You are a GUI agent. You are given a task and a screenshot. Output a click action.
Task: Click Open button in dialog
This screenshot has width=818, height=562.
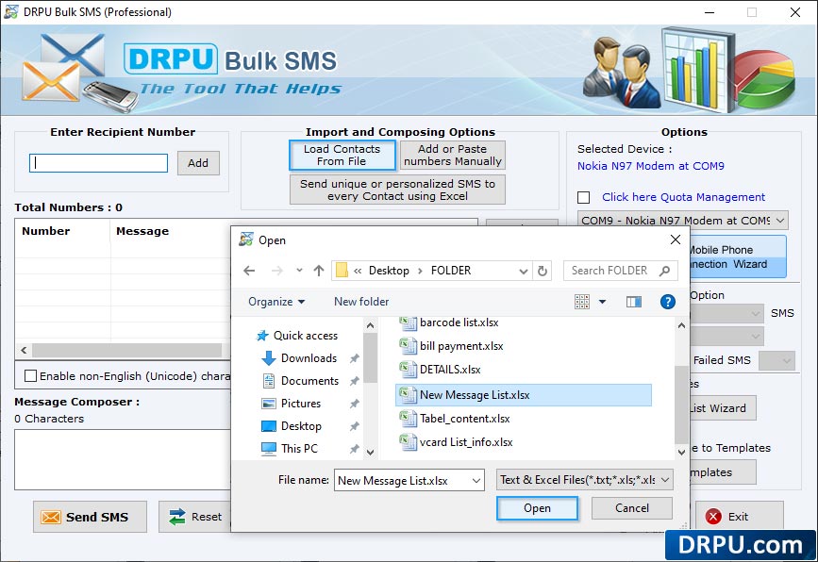tap(538, 508)
